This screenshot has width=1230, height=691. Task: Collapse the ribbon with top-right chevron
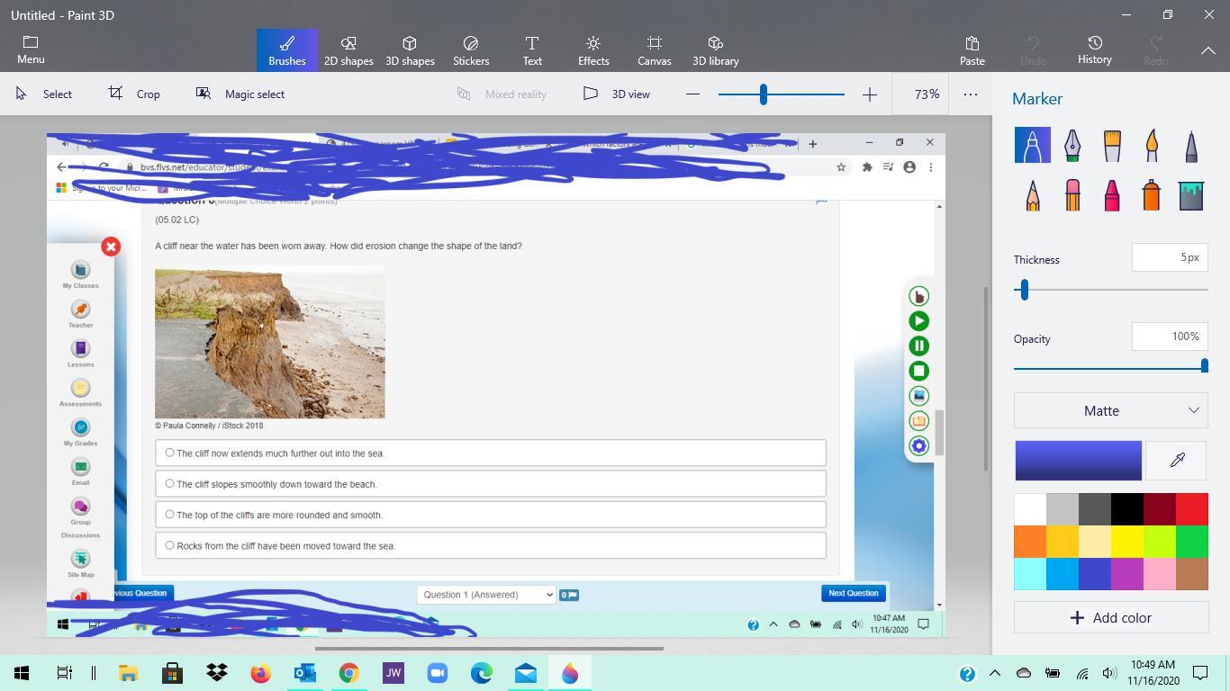click(x=1207, y=51)
